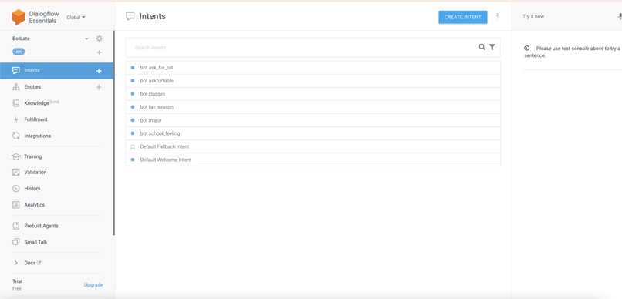Image resolution: width=622 pixels, height=299 pixels.
Task: Open the Validation section
Action: pos(35,173)
